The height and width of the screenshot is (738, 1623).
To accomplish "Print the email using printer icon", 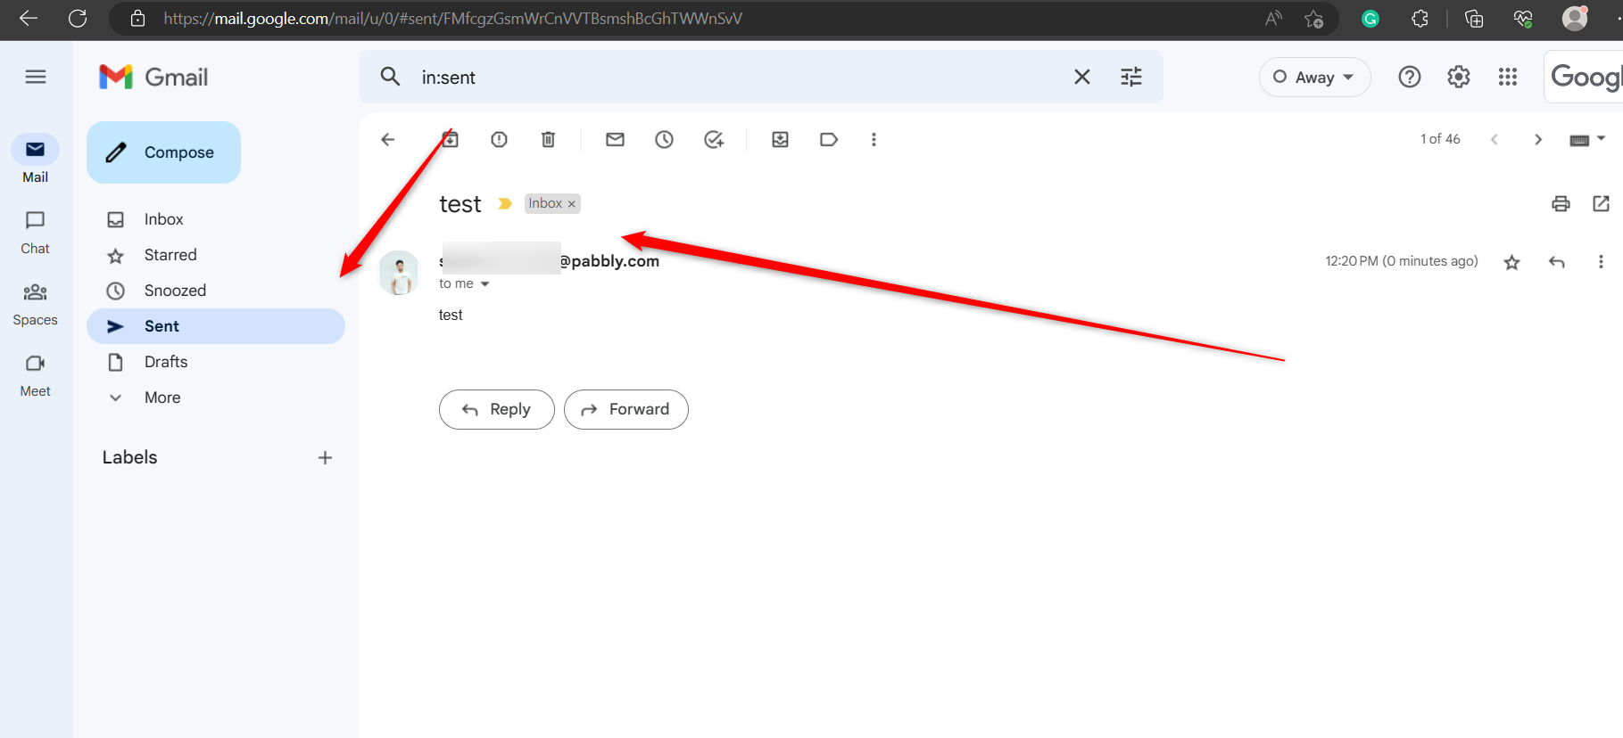I will (x=1561, y=203).
